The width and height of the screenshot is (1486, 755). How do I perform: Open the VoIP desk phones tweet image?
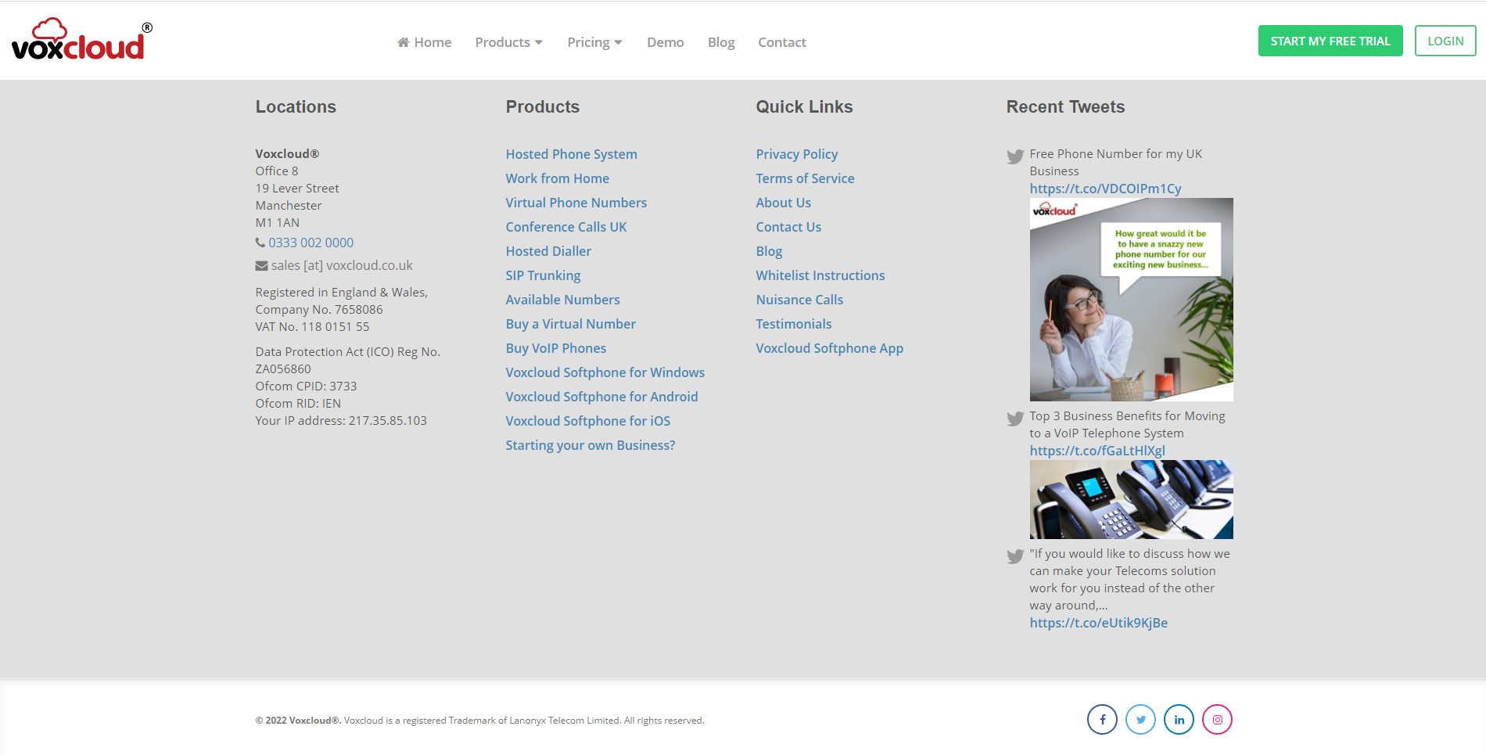pyautogui.click(x=1131, y=499)
